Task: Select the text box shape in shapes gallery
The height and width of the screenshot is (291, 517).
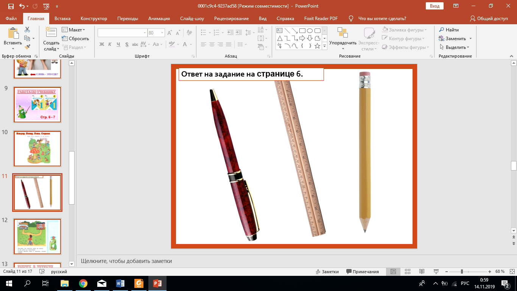Action: point(279,31)
